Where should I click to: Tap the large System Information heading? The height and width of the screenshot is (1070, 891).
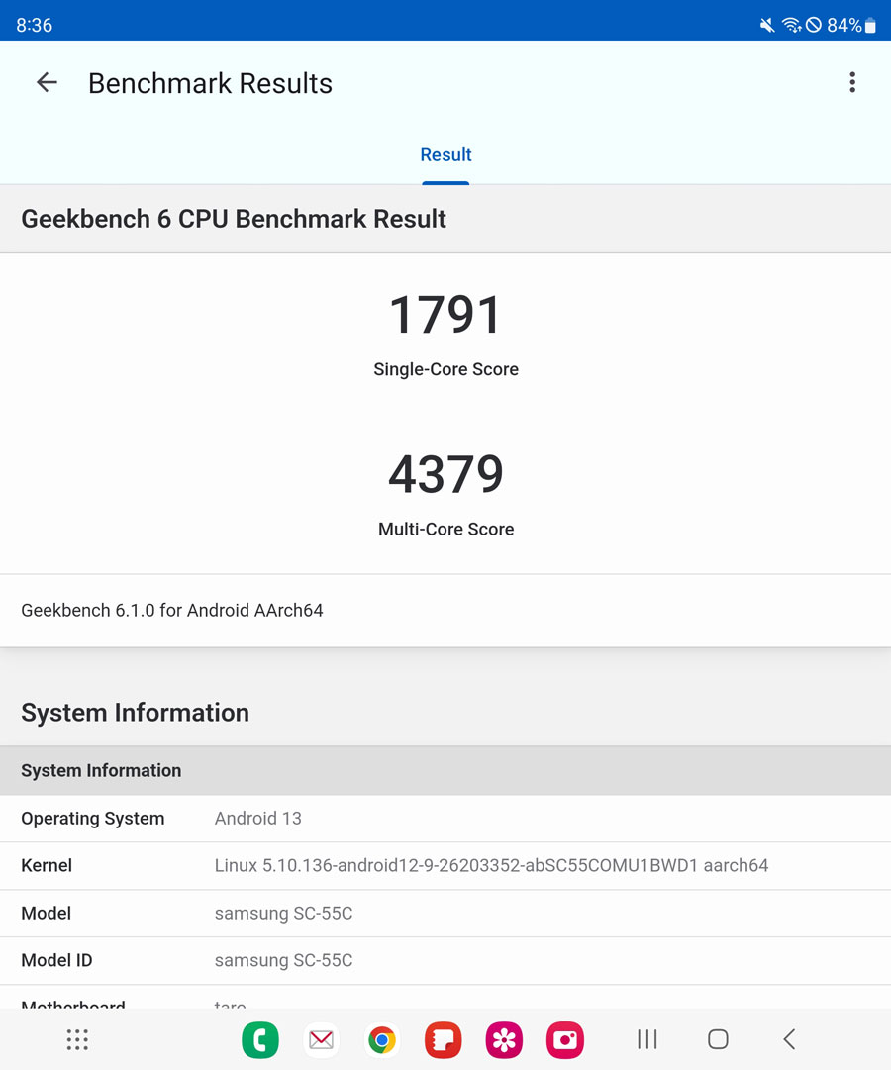[x=136, y=713]
